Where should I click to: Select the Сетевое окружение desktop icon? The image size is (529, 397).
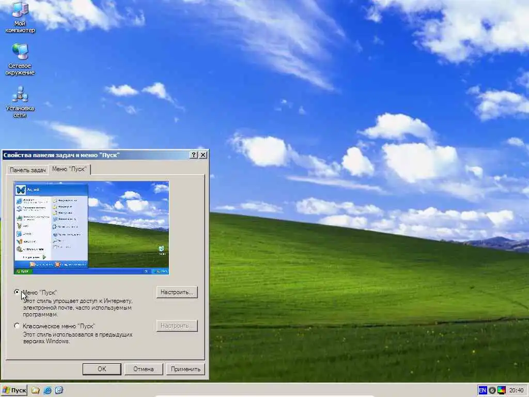[x=20, y=59]
